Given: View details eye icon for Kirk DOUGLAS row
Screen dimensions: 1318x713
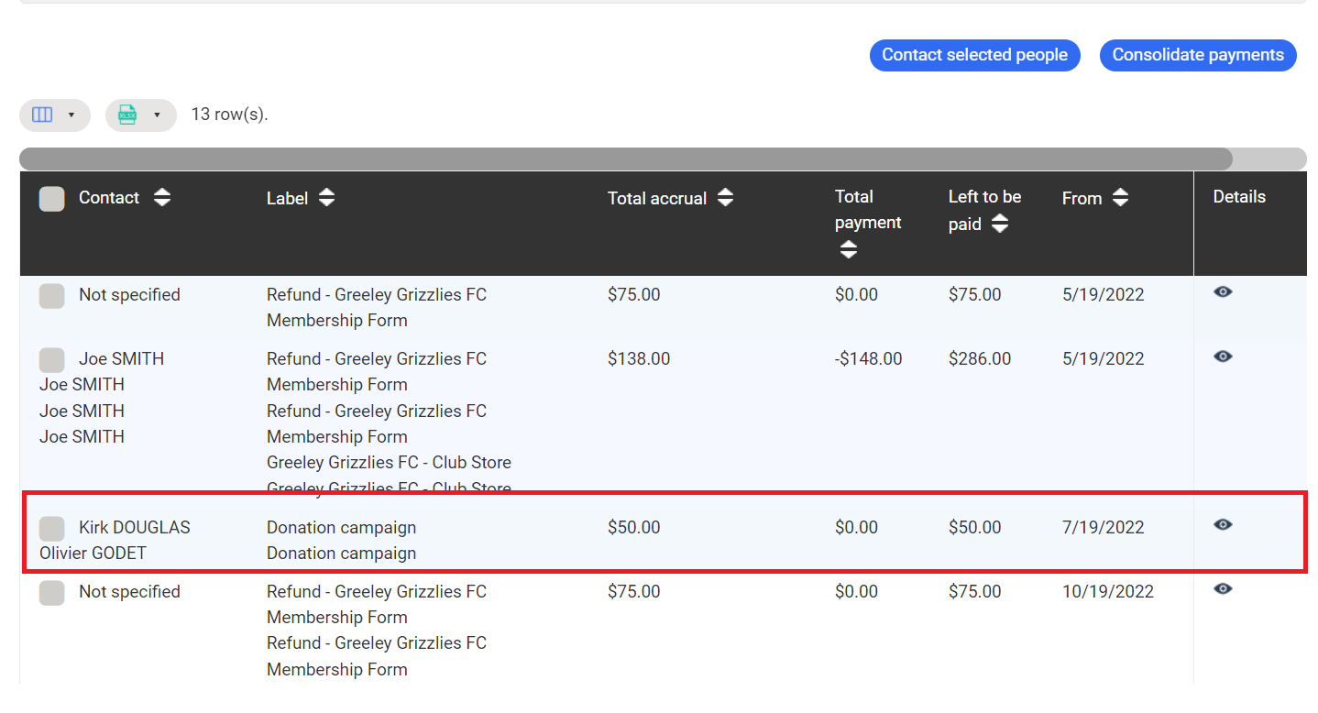Looking at the screenshot, I should [x=1223, y=524].
